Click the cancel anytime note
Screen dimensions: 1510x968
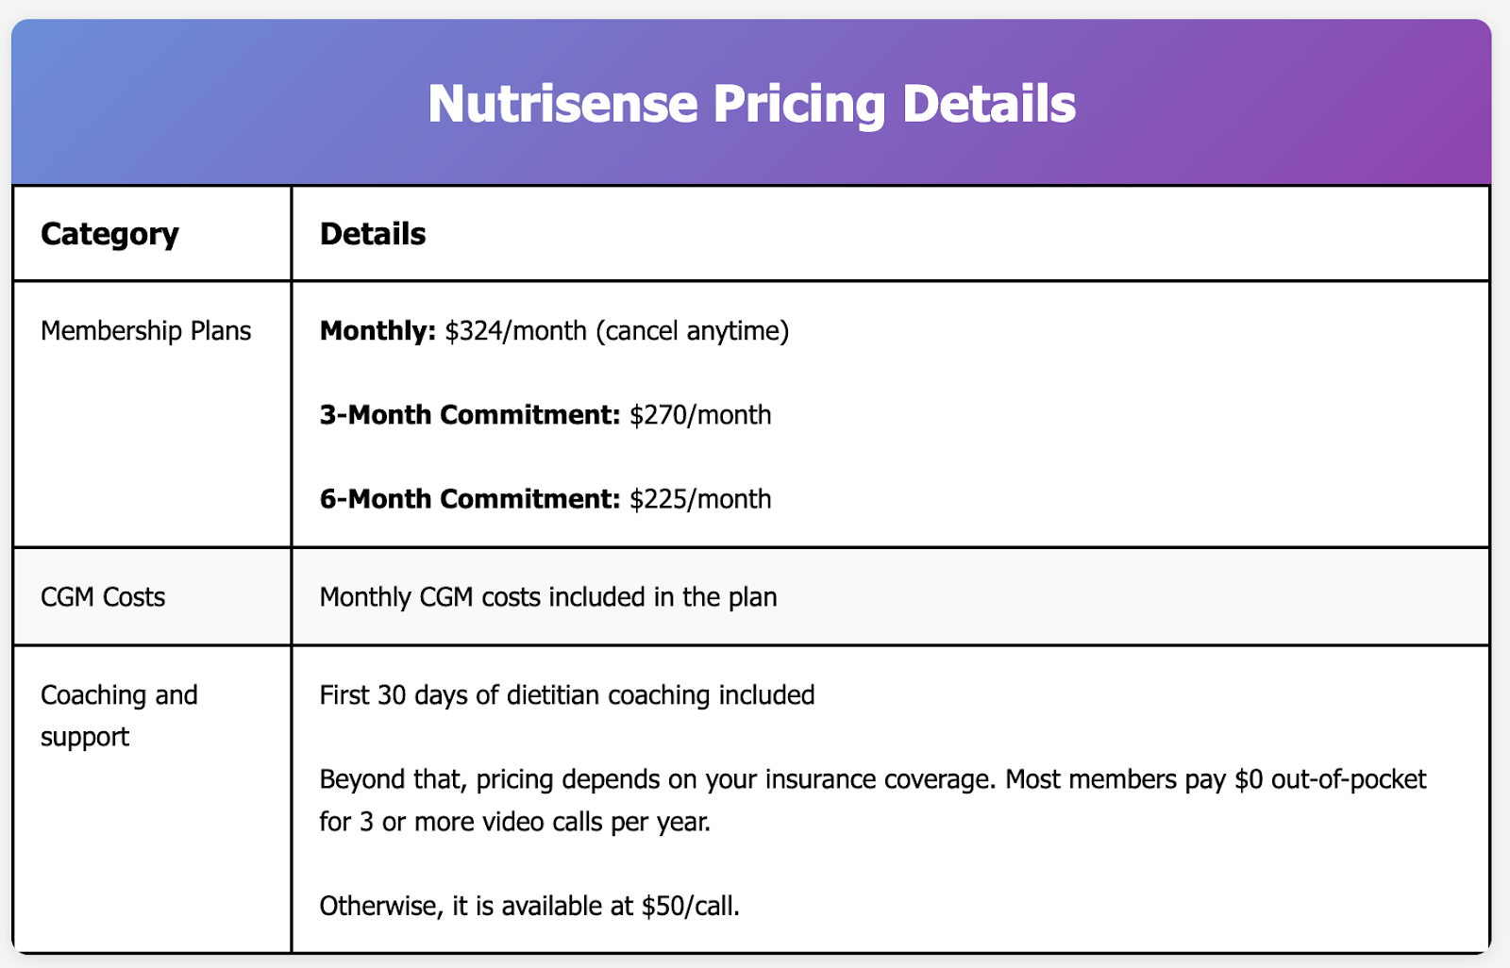pos(692,331)
